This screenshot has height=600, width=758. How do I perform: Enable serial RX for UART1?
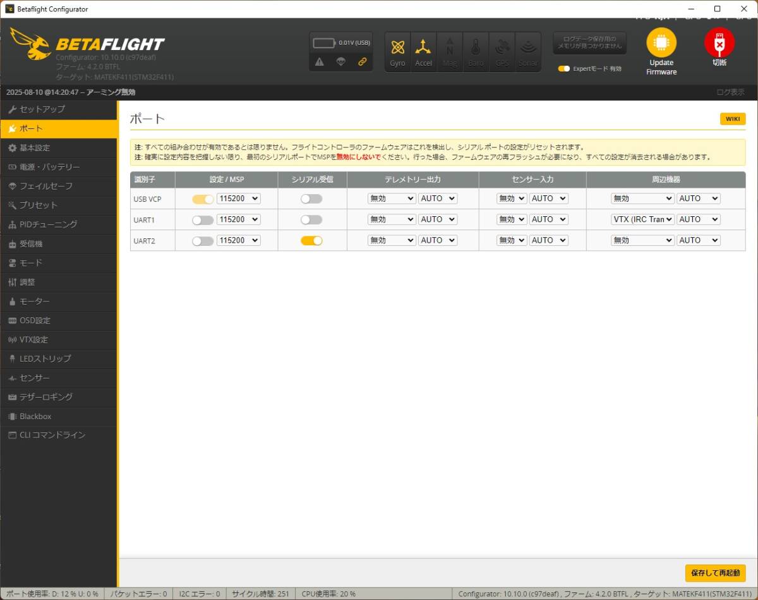point(311,219)
